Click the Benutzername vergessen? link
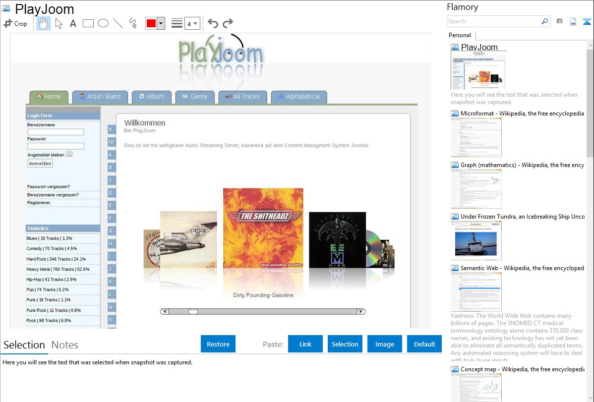This screenshot has width=594, height=402. click(53, 195)
